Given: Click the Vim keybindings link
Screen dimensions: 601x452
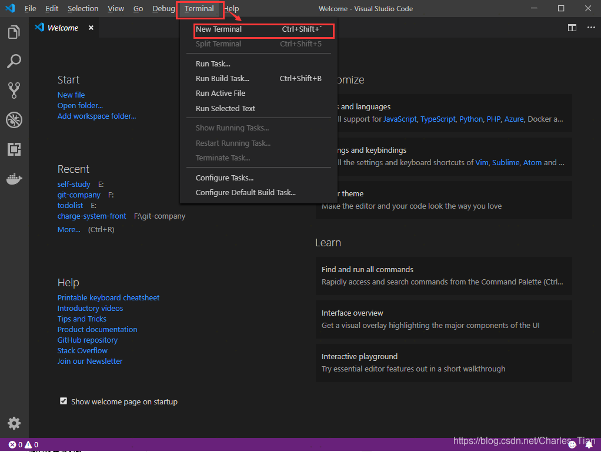Looking at the screenshot, I should [x=482, y=162].
